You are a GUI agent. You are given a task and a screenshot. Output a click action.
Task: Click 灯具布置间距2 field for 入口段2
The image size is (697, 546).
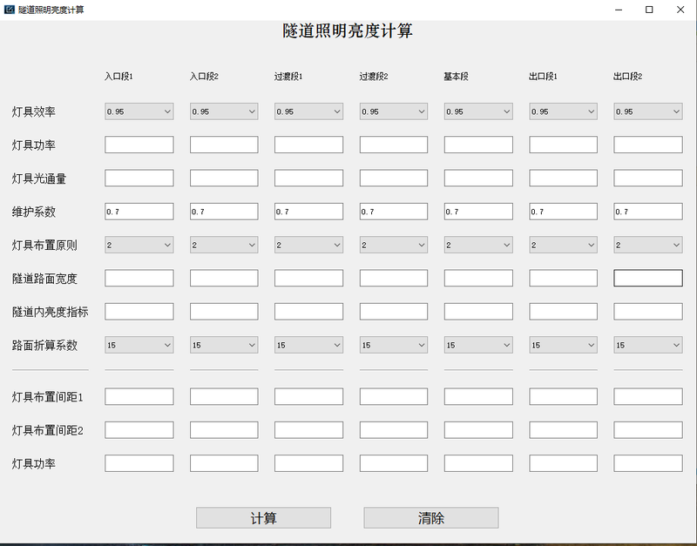pos(224,430)
